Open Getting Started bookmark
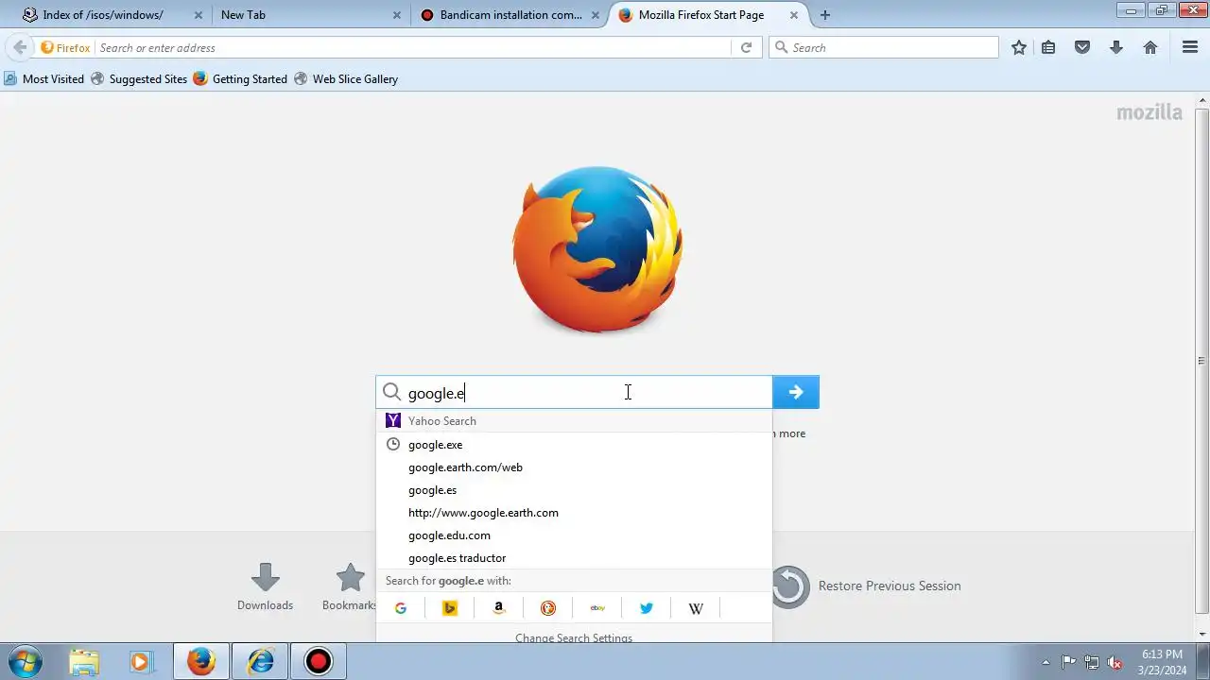This screenshot has height=680, width=1210. pyautogui.click(x=240, y=79)
